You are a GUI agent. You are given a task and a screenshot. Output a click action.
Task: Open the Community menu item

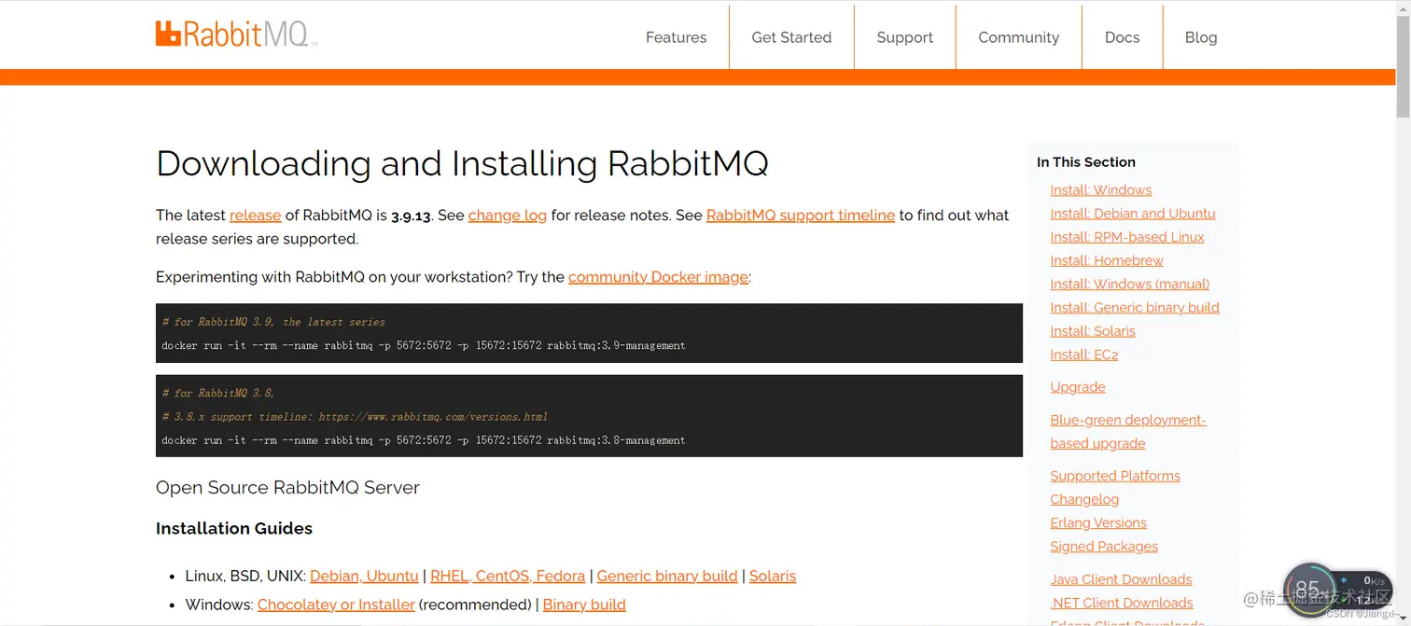(x=1018, y=37)
